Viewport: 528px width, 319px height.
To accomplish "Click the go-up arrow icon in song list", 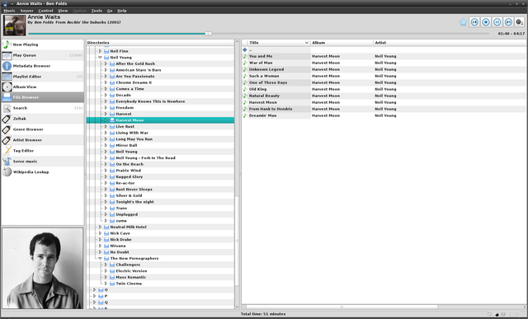I will click(245, 49).
